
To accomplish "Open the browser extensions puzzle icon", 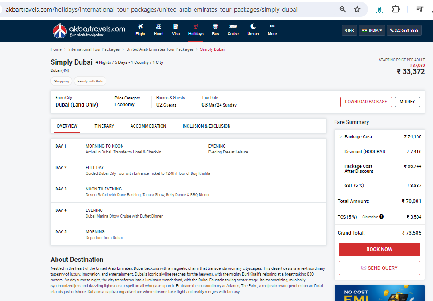I will (x=396, y=9).
